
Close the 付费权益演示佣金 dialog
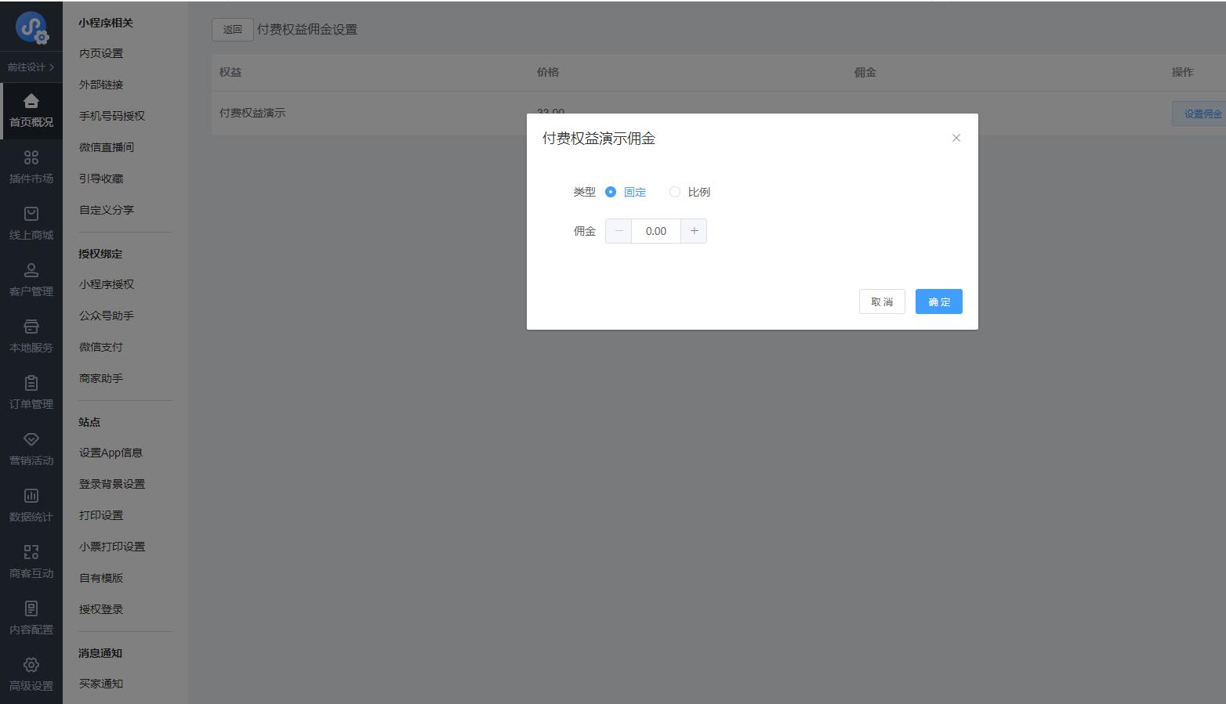(956, 138)
